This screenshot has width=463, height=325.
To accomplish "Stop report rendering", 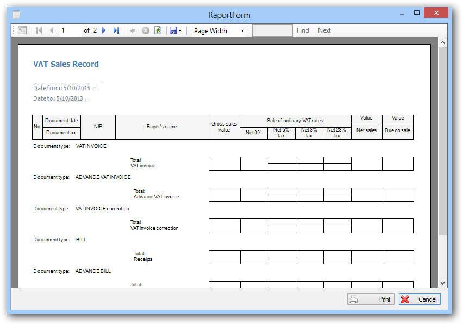I will (146, 30).
